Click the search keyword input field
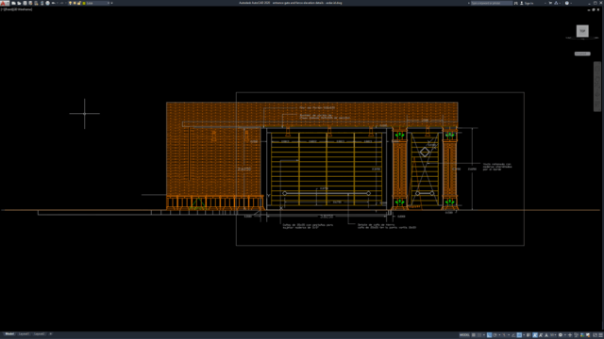Screen dimensions: 604x339 [x=492, y=3]
